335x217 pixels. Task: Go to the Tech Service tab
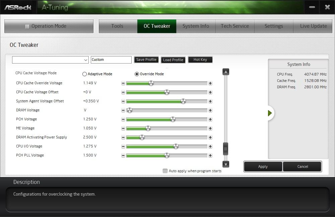[235, 26]
